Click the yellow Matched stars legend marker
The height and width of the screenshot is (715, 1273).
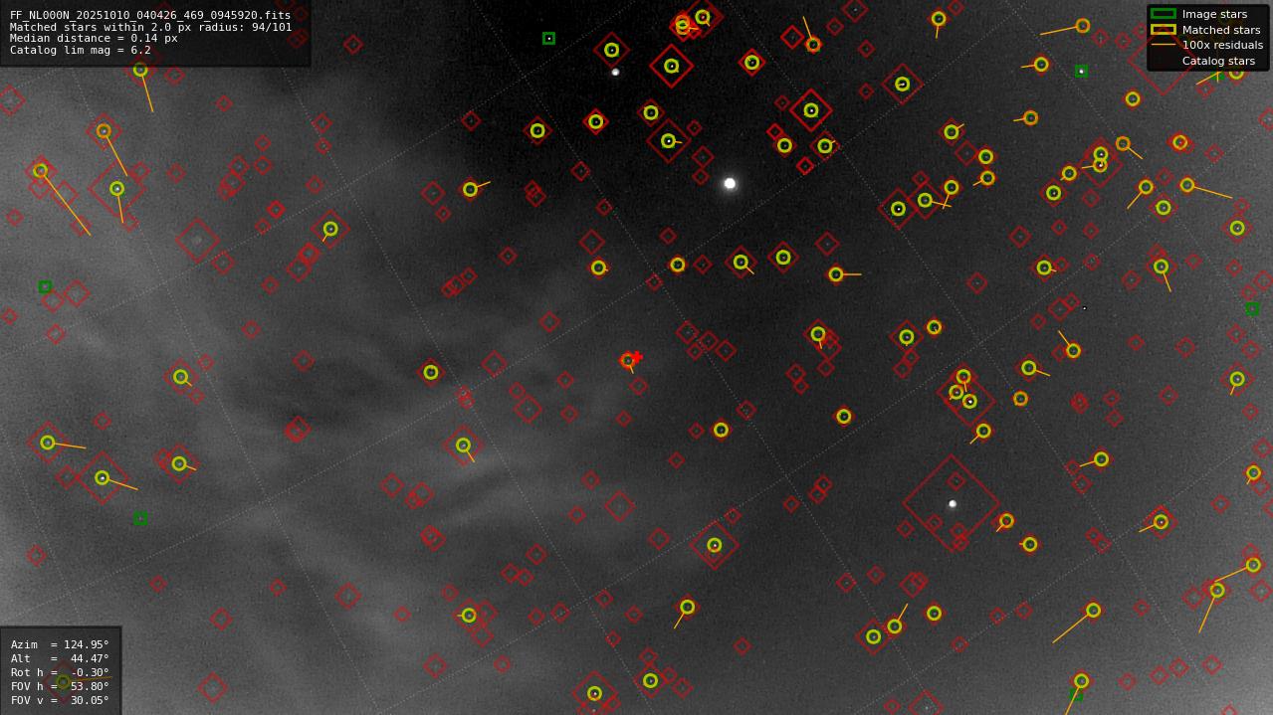click(x=1163, y=30)
